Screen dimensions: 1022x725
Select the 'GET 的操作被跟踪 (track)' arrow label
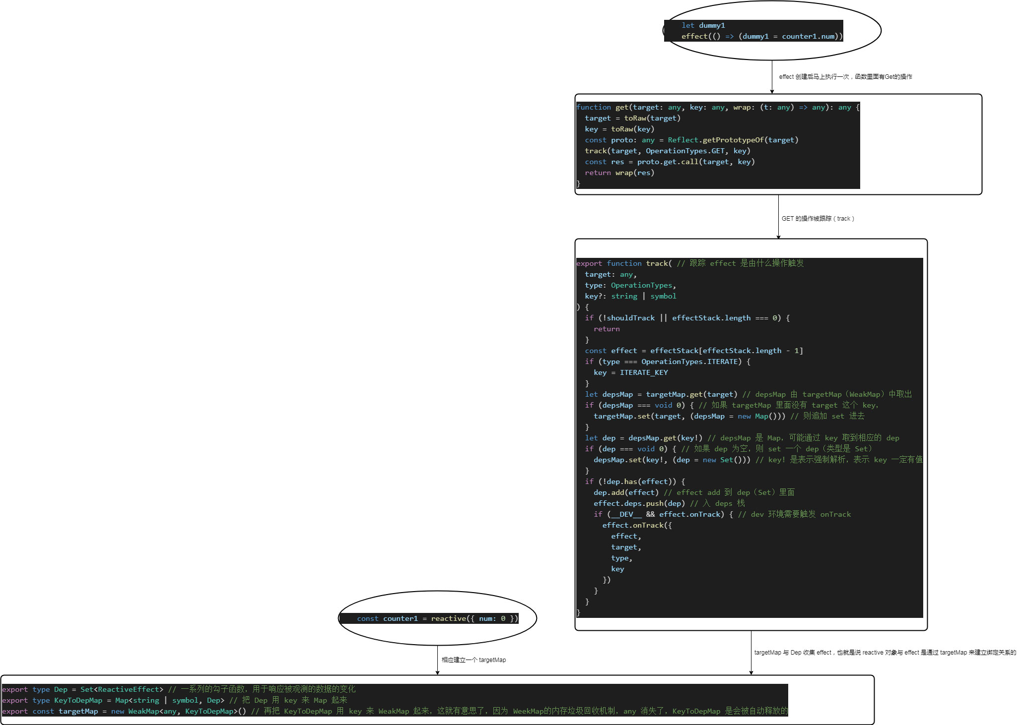pyautogui.click(x=818, y=219)
